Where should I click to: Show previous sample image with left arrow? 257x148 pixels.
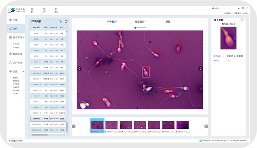click(x=79, y=69)
